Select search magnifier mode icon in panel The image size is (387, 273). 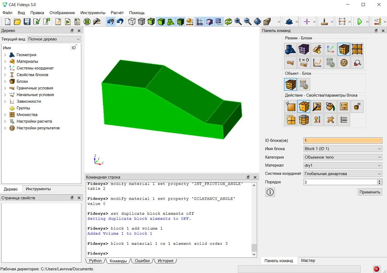357,63
